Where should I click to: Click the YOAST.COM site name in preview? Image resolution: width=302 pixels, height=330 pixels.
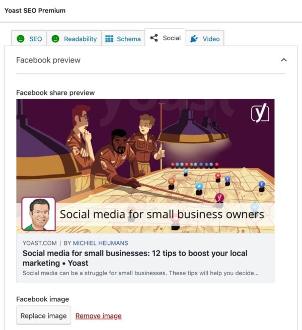[38, 243]
